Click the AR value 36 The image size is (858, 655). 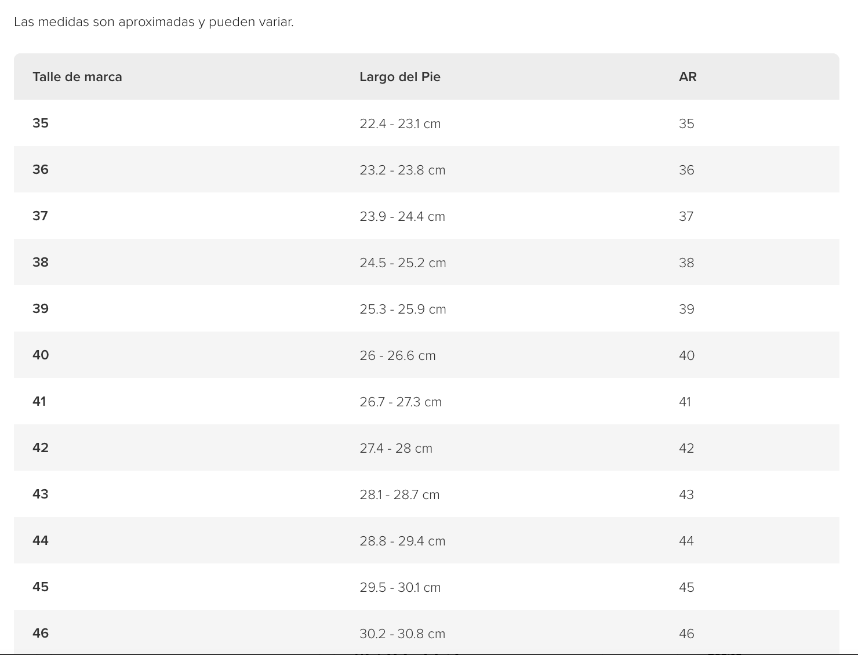[686, 170]
